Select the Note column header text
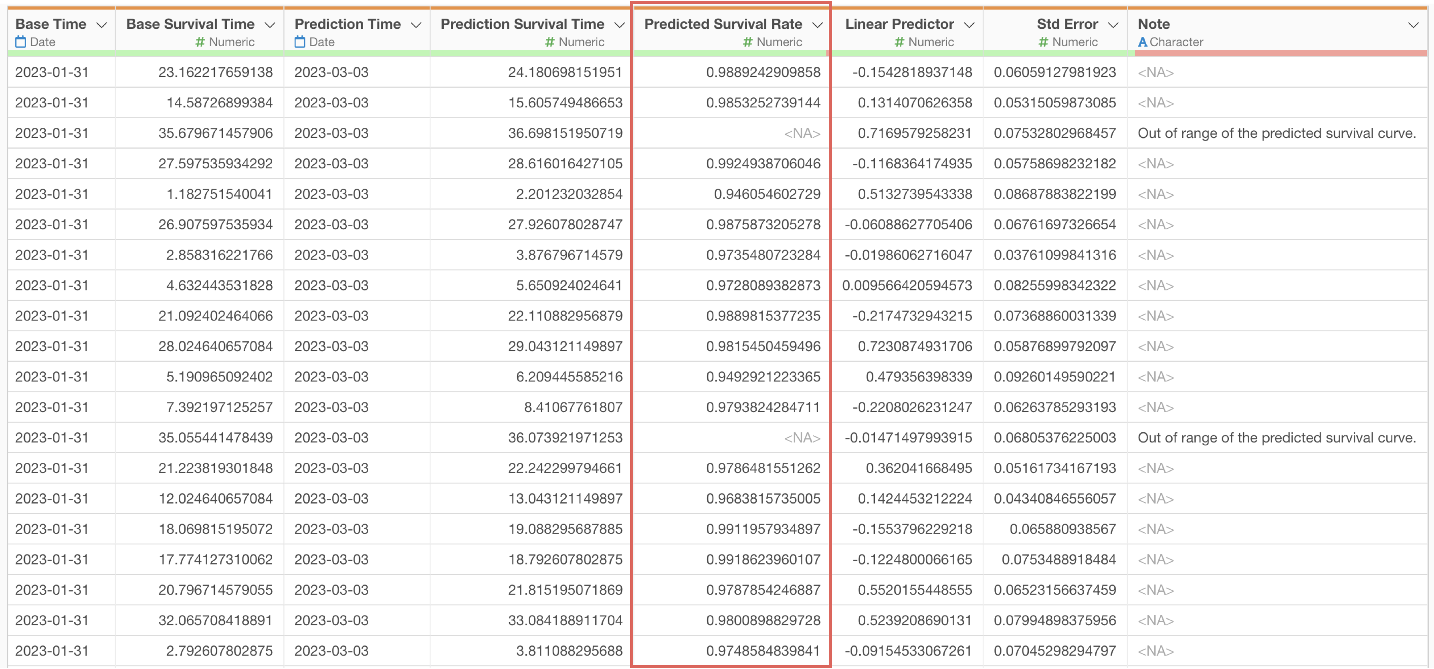1434x669 pixels. point(1153,24)
